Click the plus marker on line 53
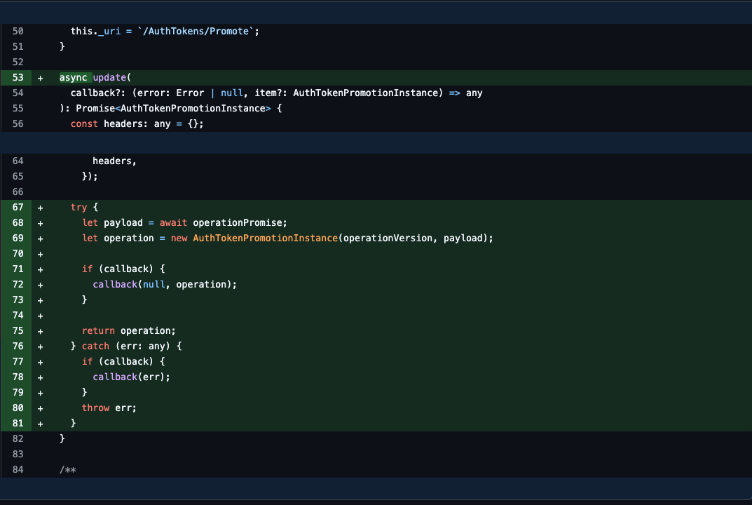The width and height of the screenshot is (752, 505). click(40, 79)
